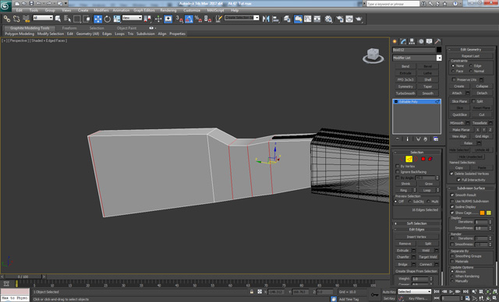Viewport: 499px width, 302px height.
Task: Click the ViewCube in the viewport
Action: pos(373,55)
